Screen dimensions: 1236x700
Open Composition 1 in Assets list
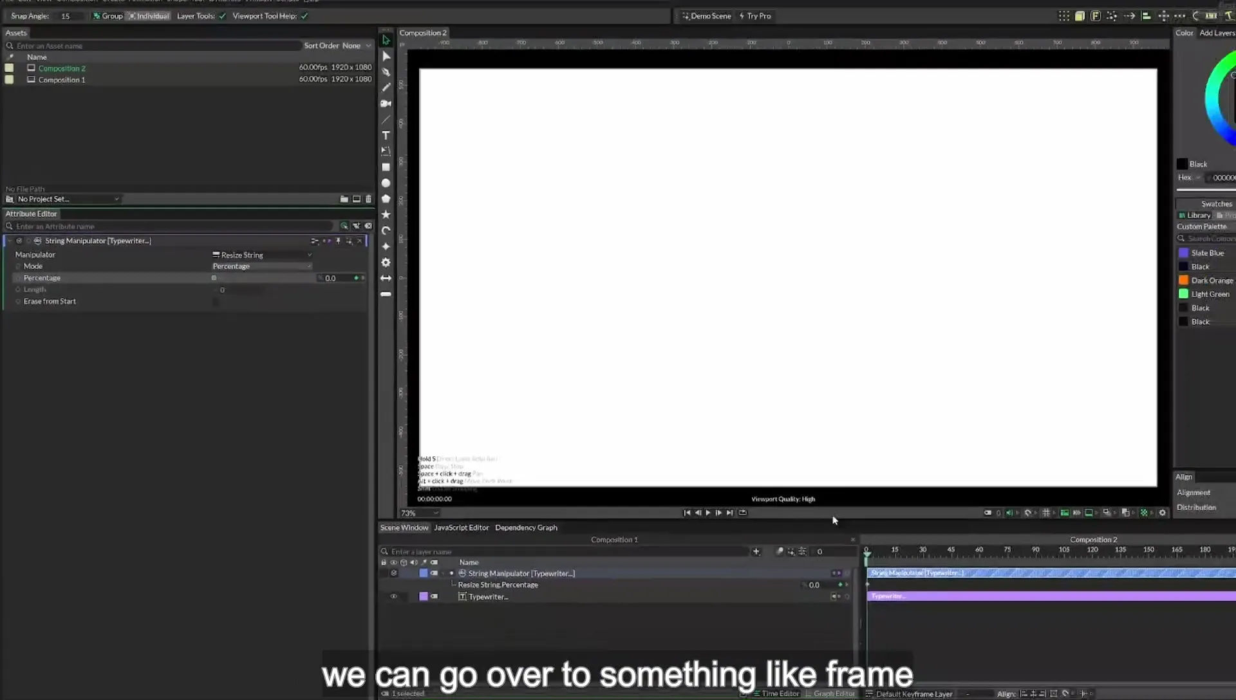point(61,80)
